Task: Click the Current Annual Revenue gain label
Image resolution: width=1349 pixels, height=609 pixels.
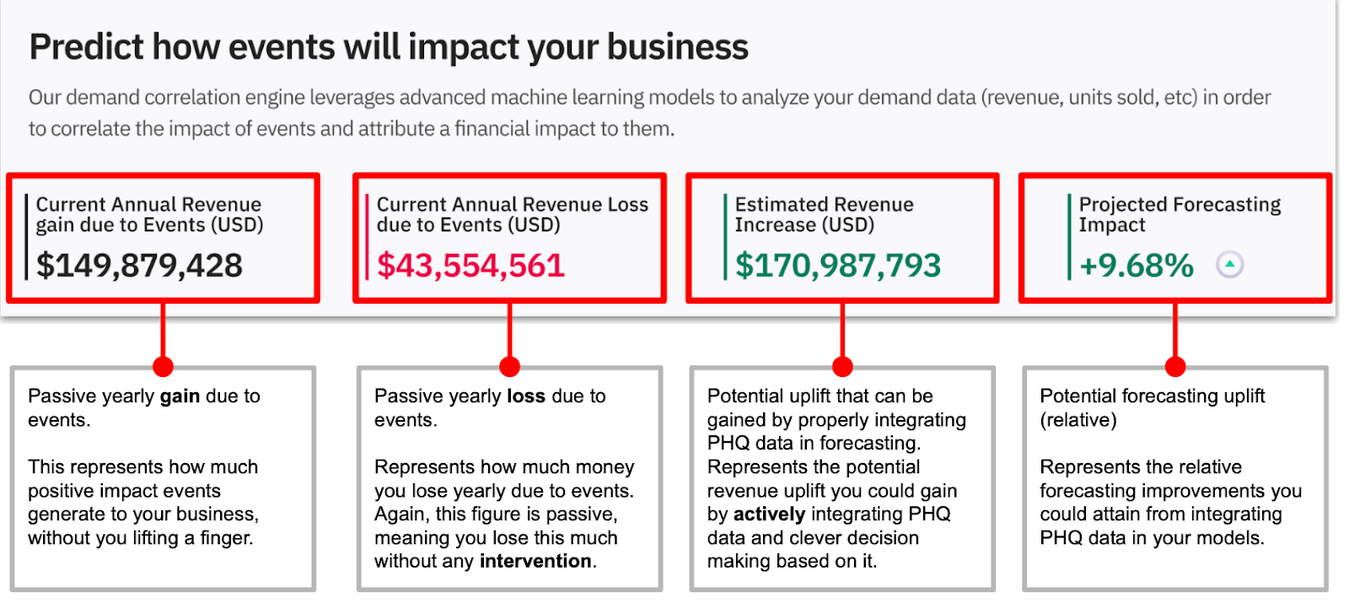Action: (x=149, y=214)
